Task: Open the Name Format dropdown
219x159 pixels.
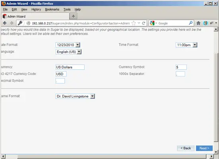Action: [x=75, y=96]
